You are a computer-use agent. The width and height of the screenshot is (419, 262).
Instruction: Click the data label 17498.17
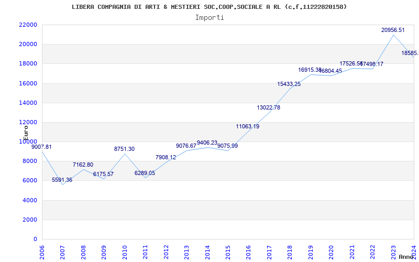tap(372, 64)
